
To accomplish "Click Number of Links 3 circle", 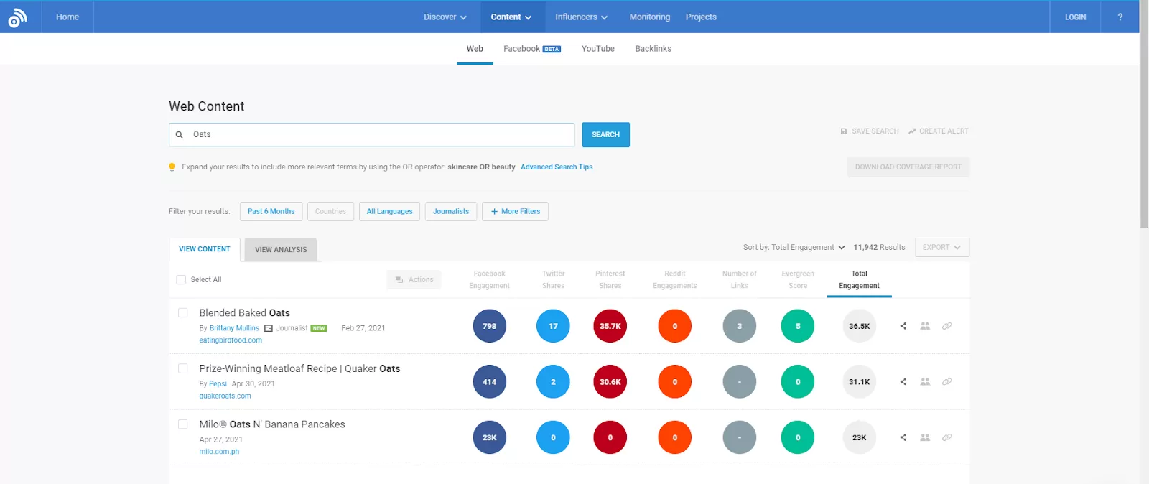I will 740,326.
